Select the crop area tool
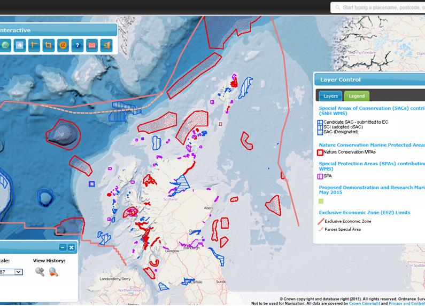Image resolution: width=425 pixels, height=306 pixels. [x=49, y=45]
